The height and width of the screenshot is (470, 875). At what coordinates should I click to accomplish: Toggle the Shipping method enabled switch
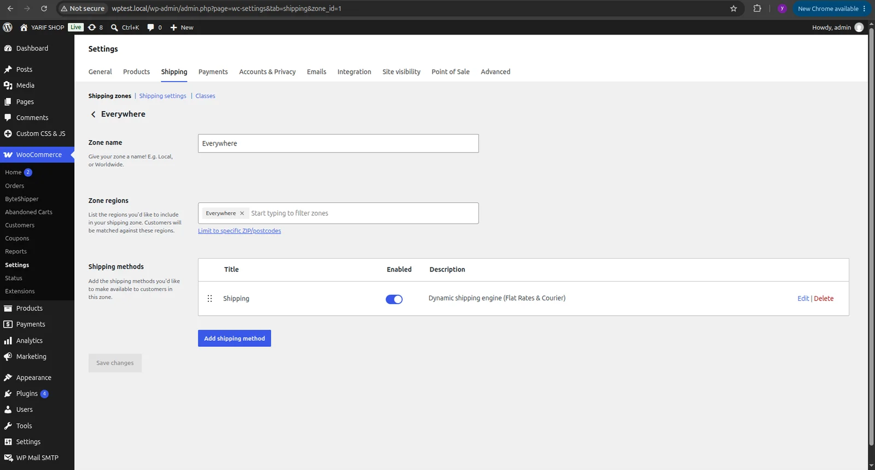pyautogui.click(x=394, y=299)
